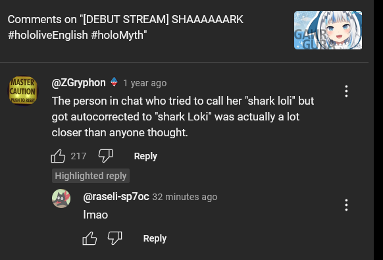383x260 pixels.
Task: Click the Master Caution avatar of @ZGryphon
Action: 23,91
